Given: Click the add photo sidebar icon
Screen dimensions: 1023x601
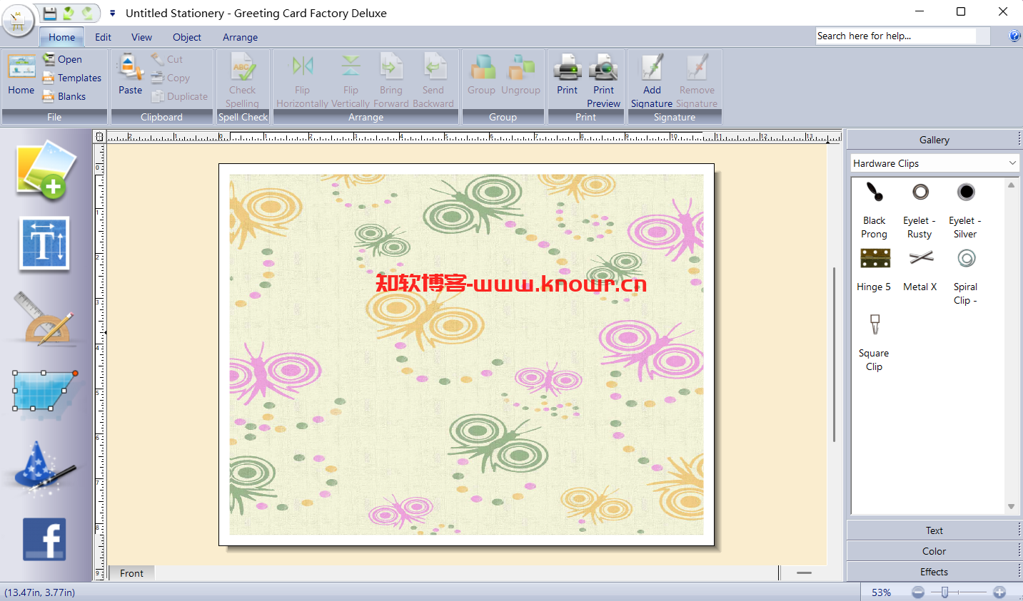Looking at the screenshot, I should 46,170.
